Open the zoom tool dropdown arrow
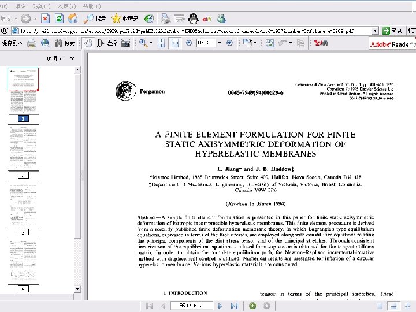416x312 pixels. [x=151, y=43]
